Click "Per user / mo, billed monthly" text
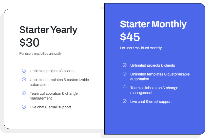 click(141, 48)
